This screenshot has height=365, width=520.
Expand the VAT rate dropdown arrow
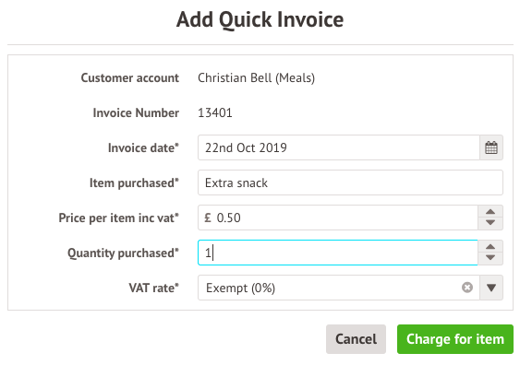(491, 288)
